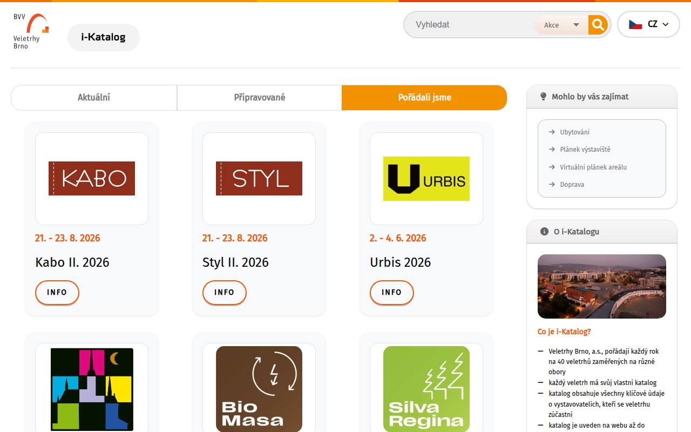The width and height of the screenshot is (691, 432).
Task: Click the O i-Katalogu heading
Action: coord(577,232)
